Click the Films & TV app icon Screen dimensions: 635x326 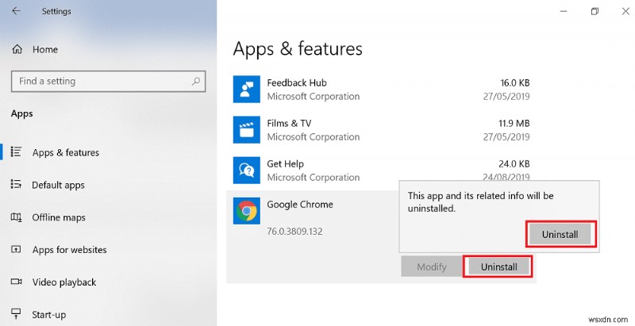(246, 130)
